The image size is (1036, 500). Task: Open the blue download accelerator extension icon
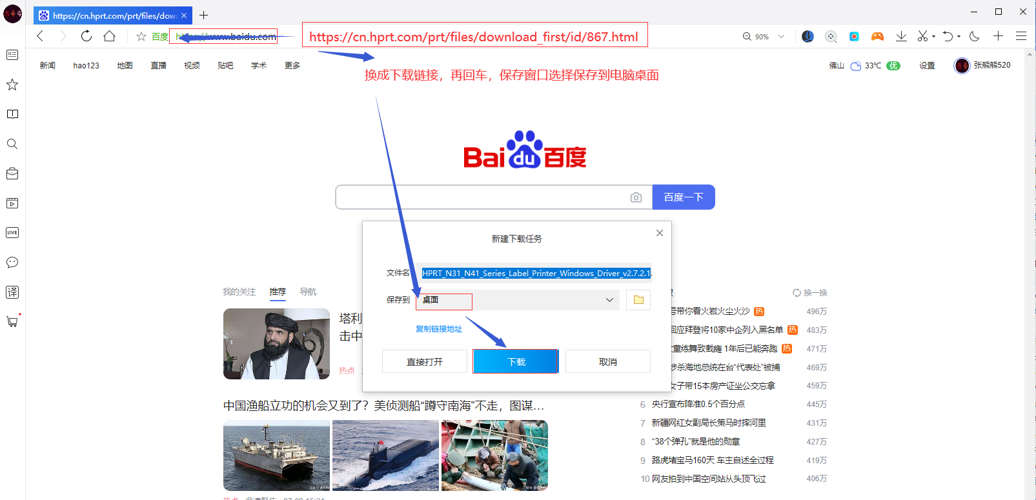(807, 36)
